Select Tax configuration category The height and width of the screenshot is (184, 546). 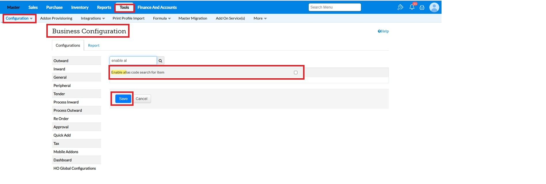(77, 143)
